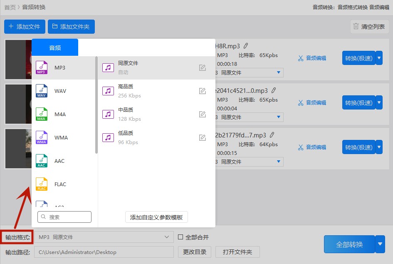Click edit icon for 低品质 96 Kbps preset
The image size is (393, 264).
tap(203, 137)
